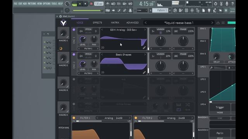The width and height of the screenshot is (248, 139).
Task: Next wavetable after Basic Shapes
Action: [145, 54]
